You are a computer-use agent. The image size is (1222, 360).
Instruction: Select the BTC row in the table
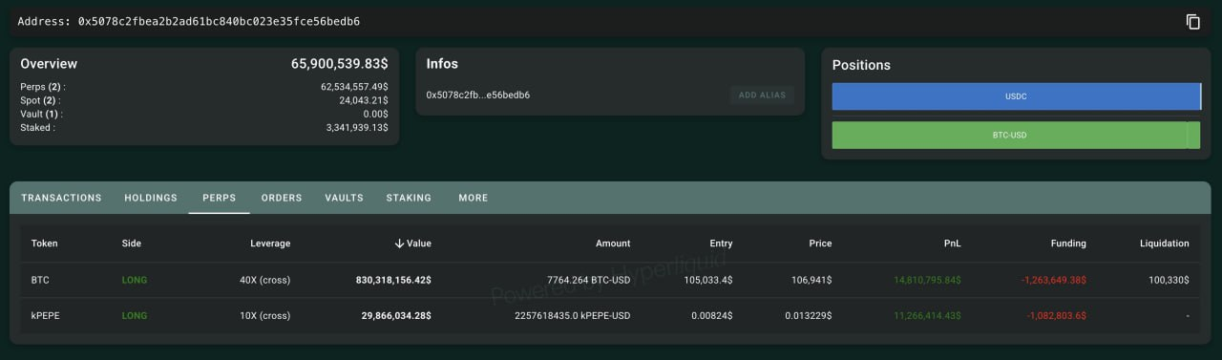tap(610, 280)
